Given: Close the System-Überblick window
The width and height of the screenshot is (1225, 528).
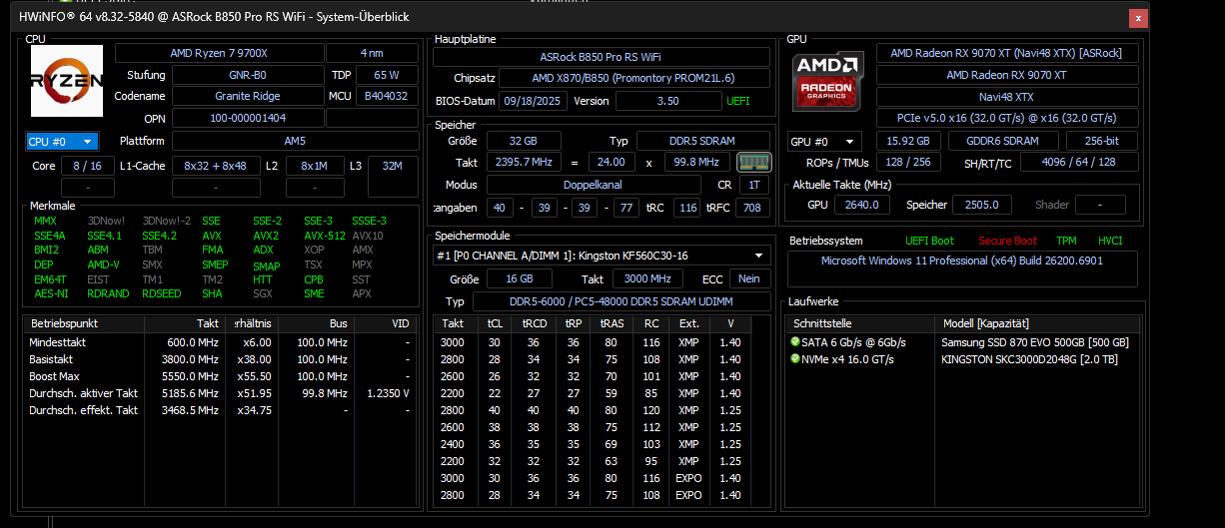Looking at the screenshot, I should pyautogui.click(x=1137, y=17).
